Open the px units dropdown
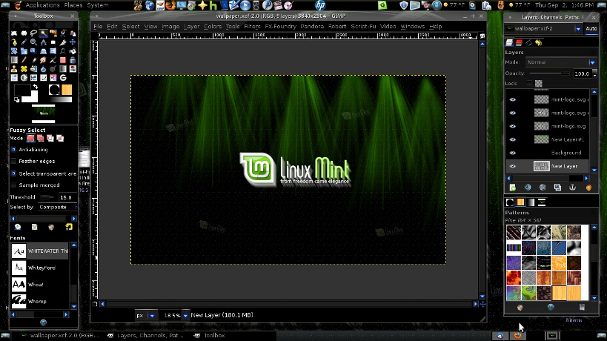607x341 pixels. click(x=145, y=316)
